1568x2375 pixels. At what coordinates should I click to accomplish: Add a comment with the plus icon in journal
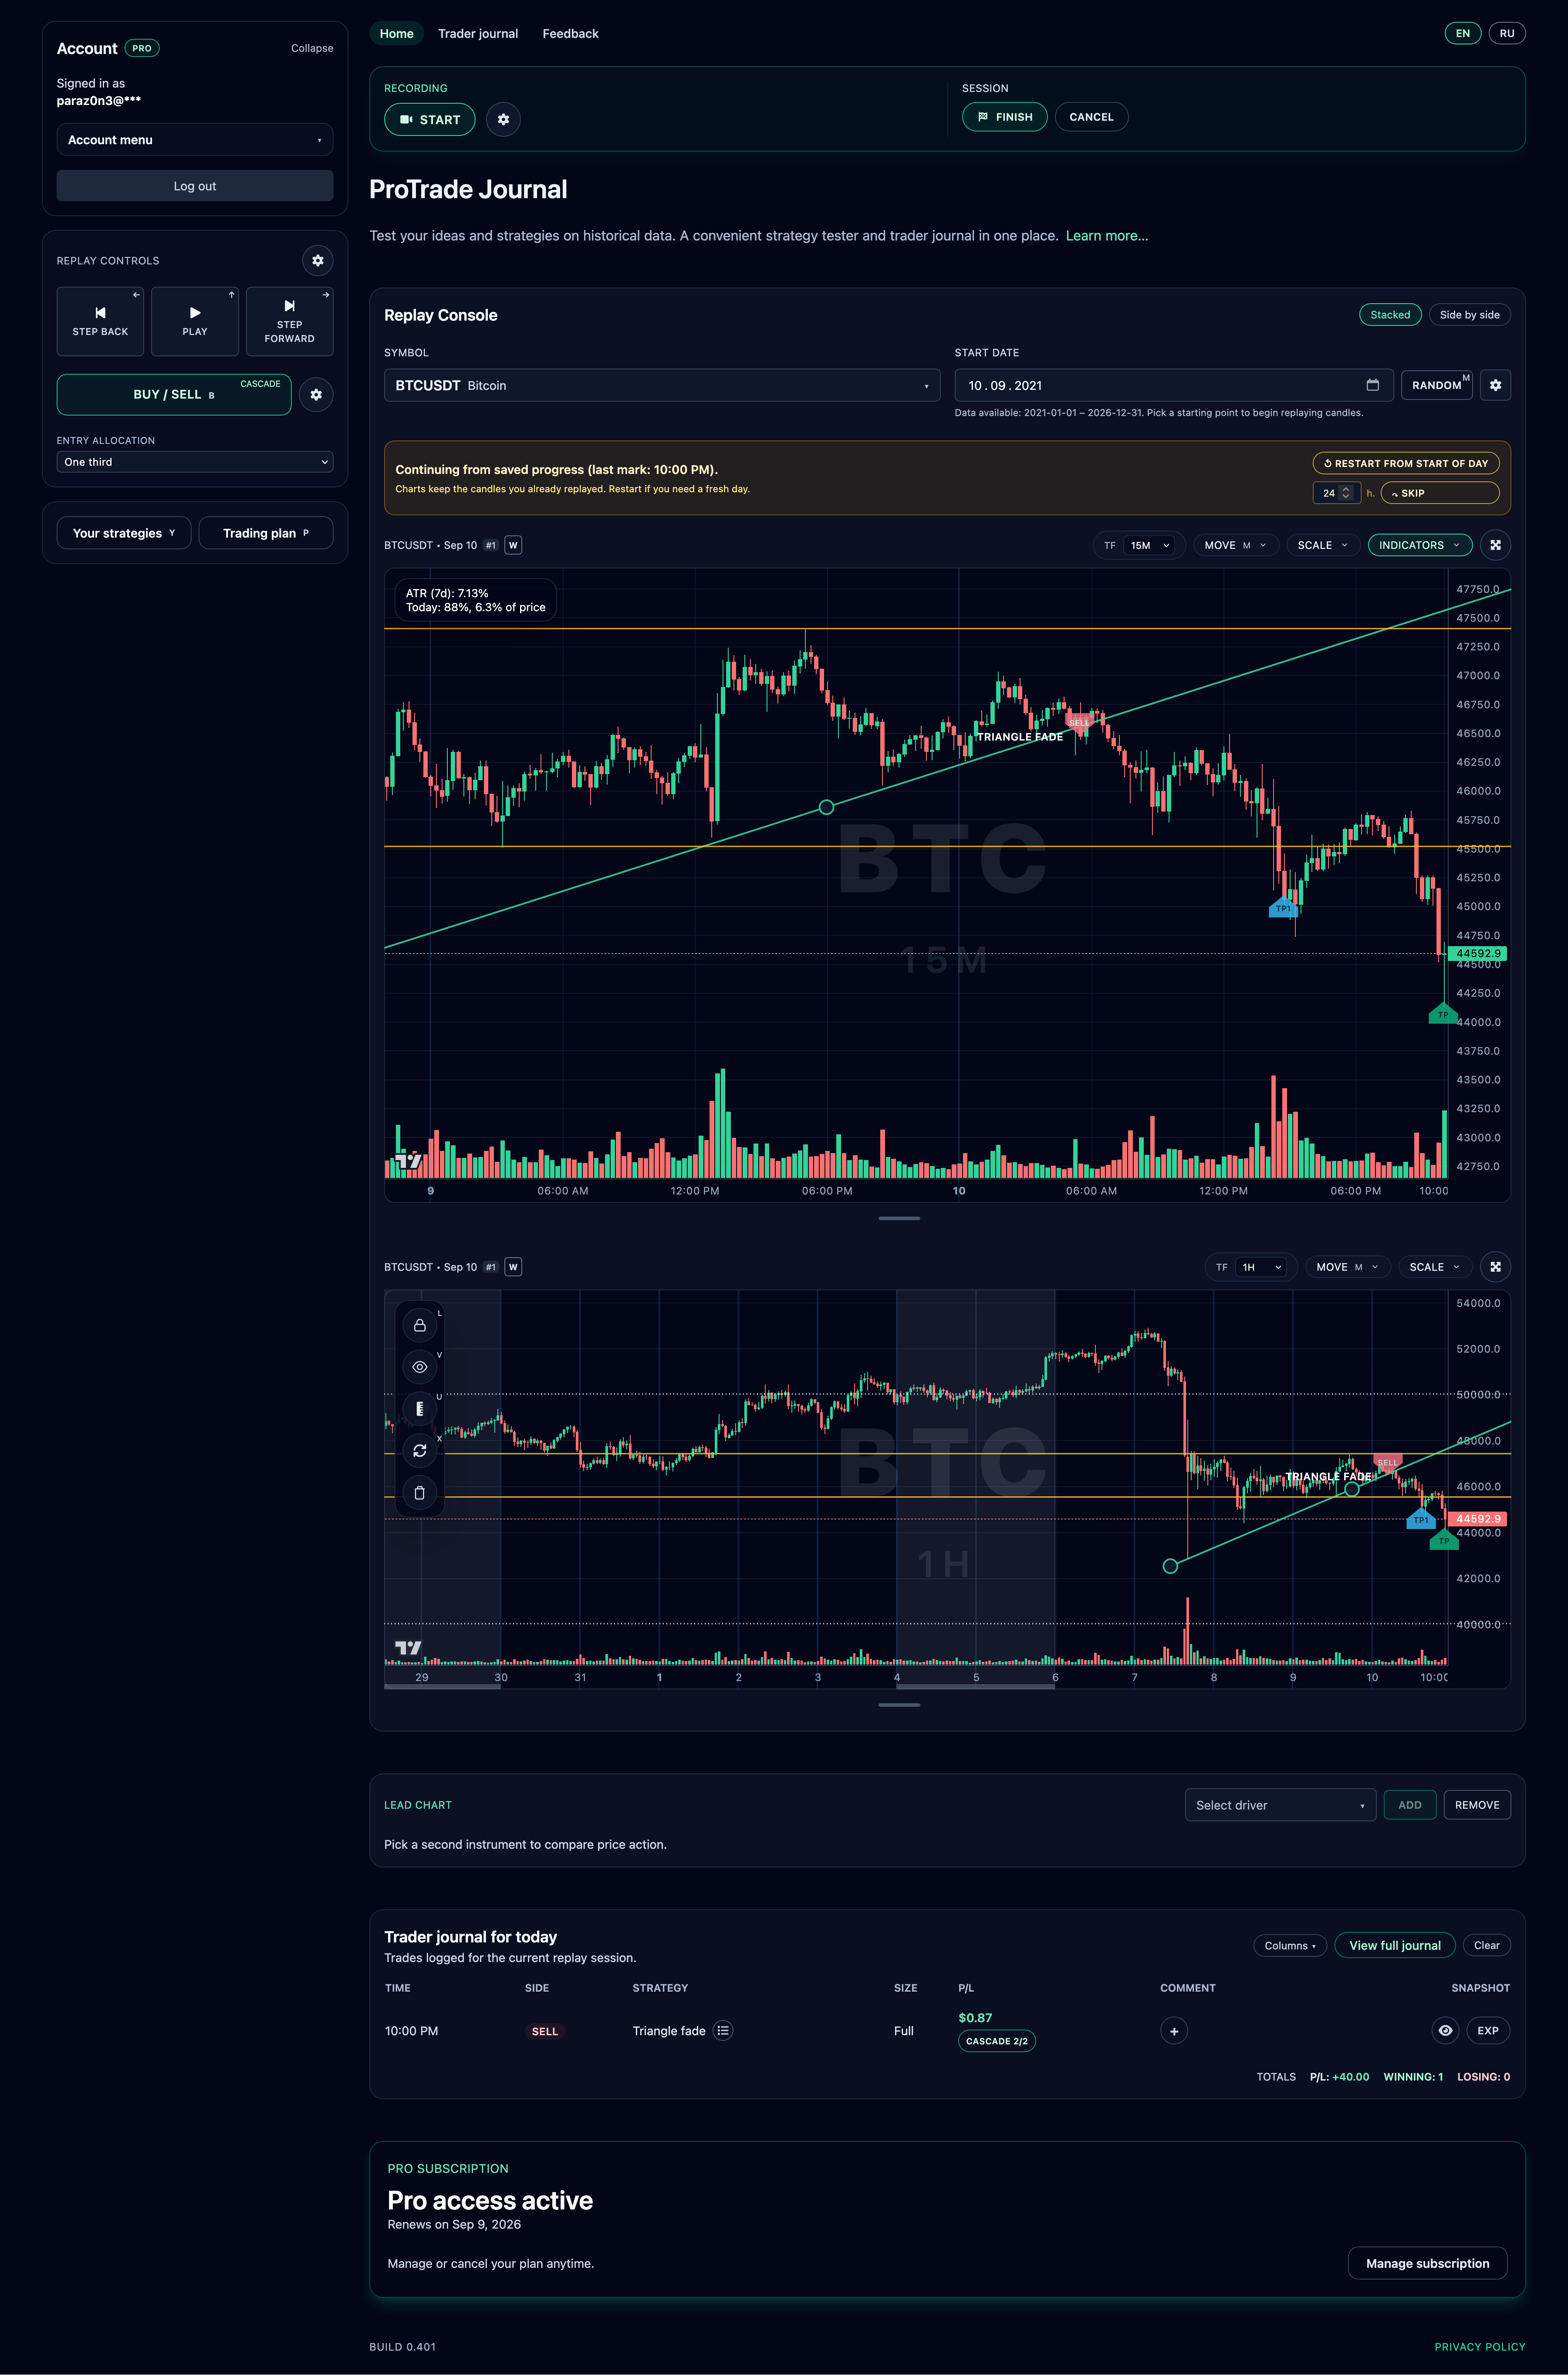coord(1174,2030)
